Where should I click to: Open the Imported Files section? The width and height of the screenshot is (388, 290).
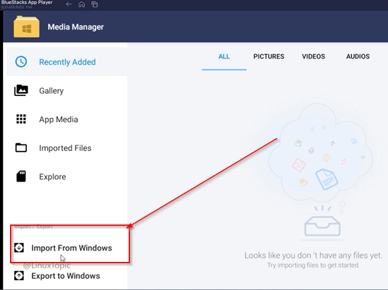tap(67, 148)
